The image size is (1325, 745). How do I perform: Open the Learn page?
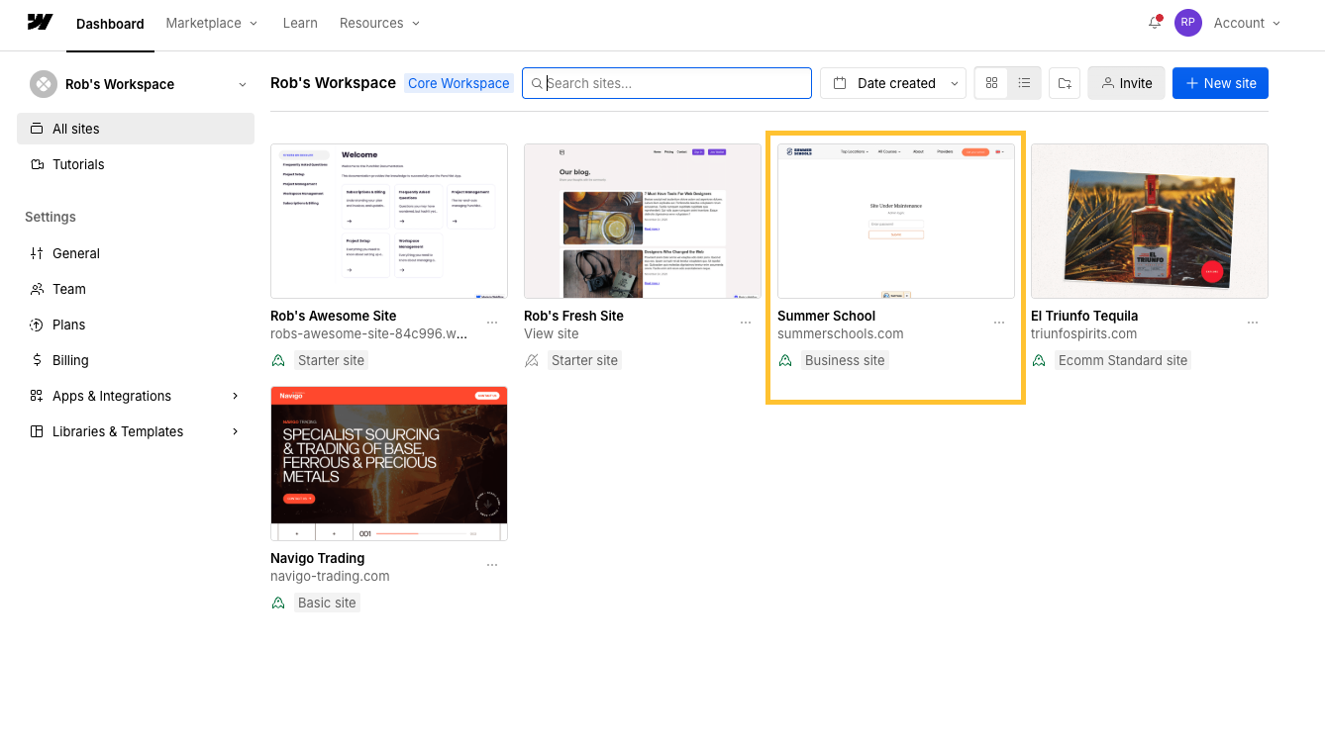(x=300, y=23)
